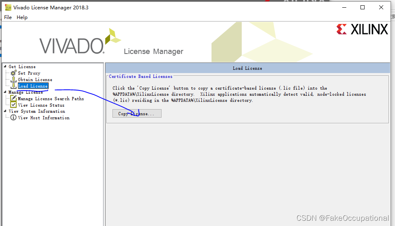Click the Obtain License upload icon

(x=14, y=79)
